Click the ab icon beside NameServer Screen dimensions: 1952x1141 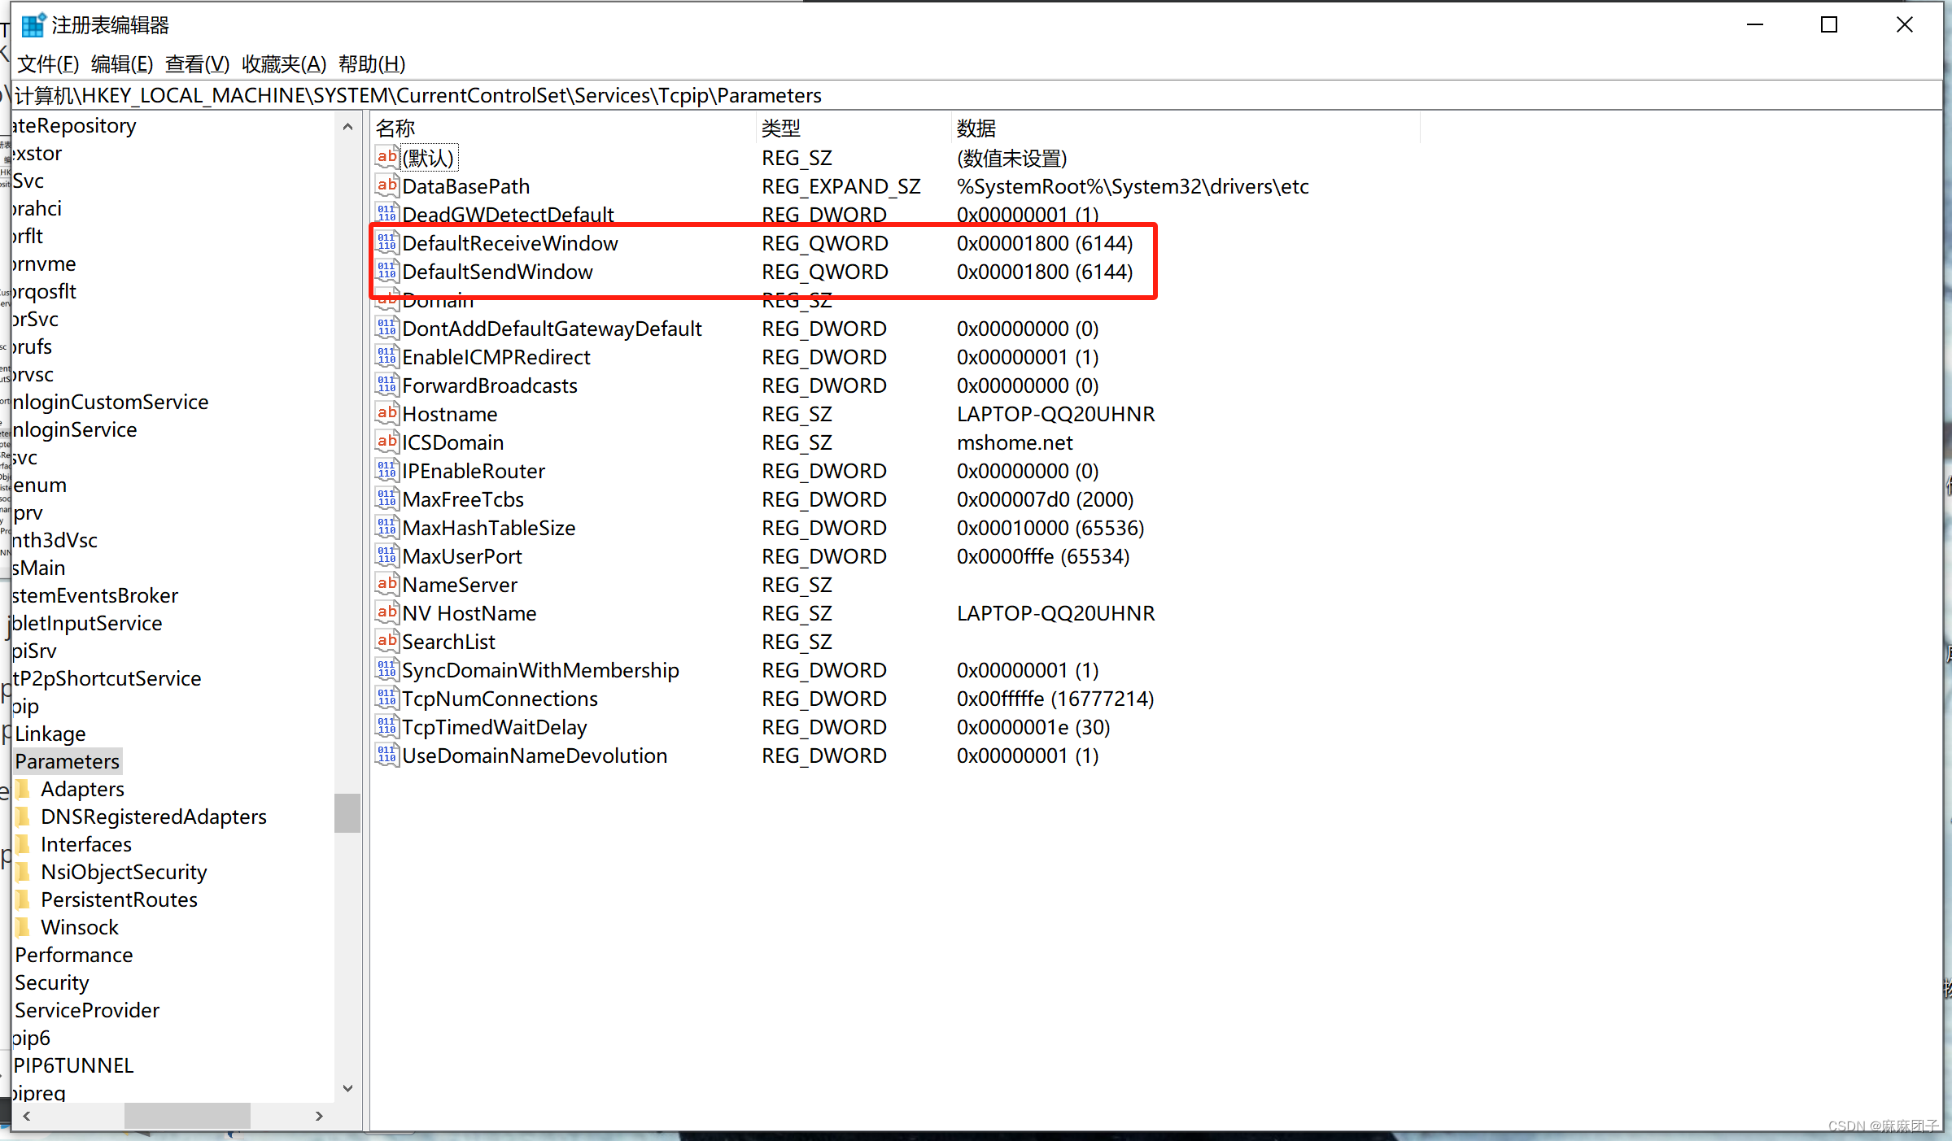(386, 584)
